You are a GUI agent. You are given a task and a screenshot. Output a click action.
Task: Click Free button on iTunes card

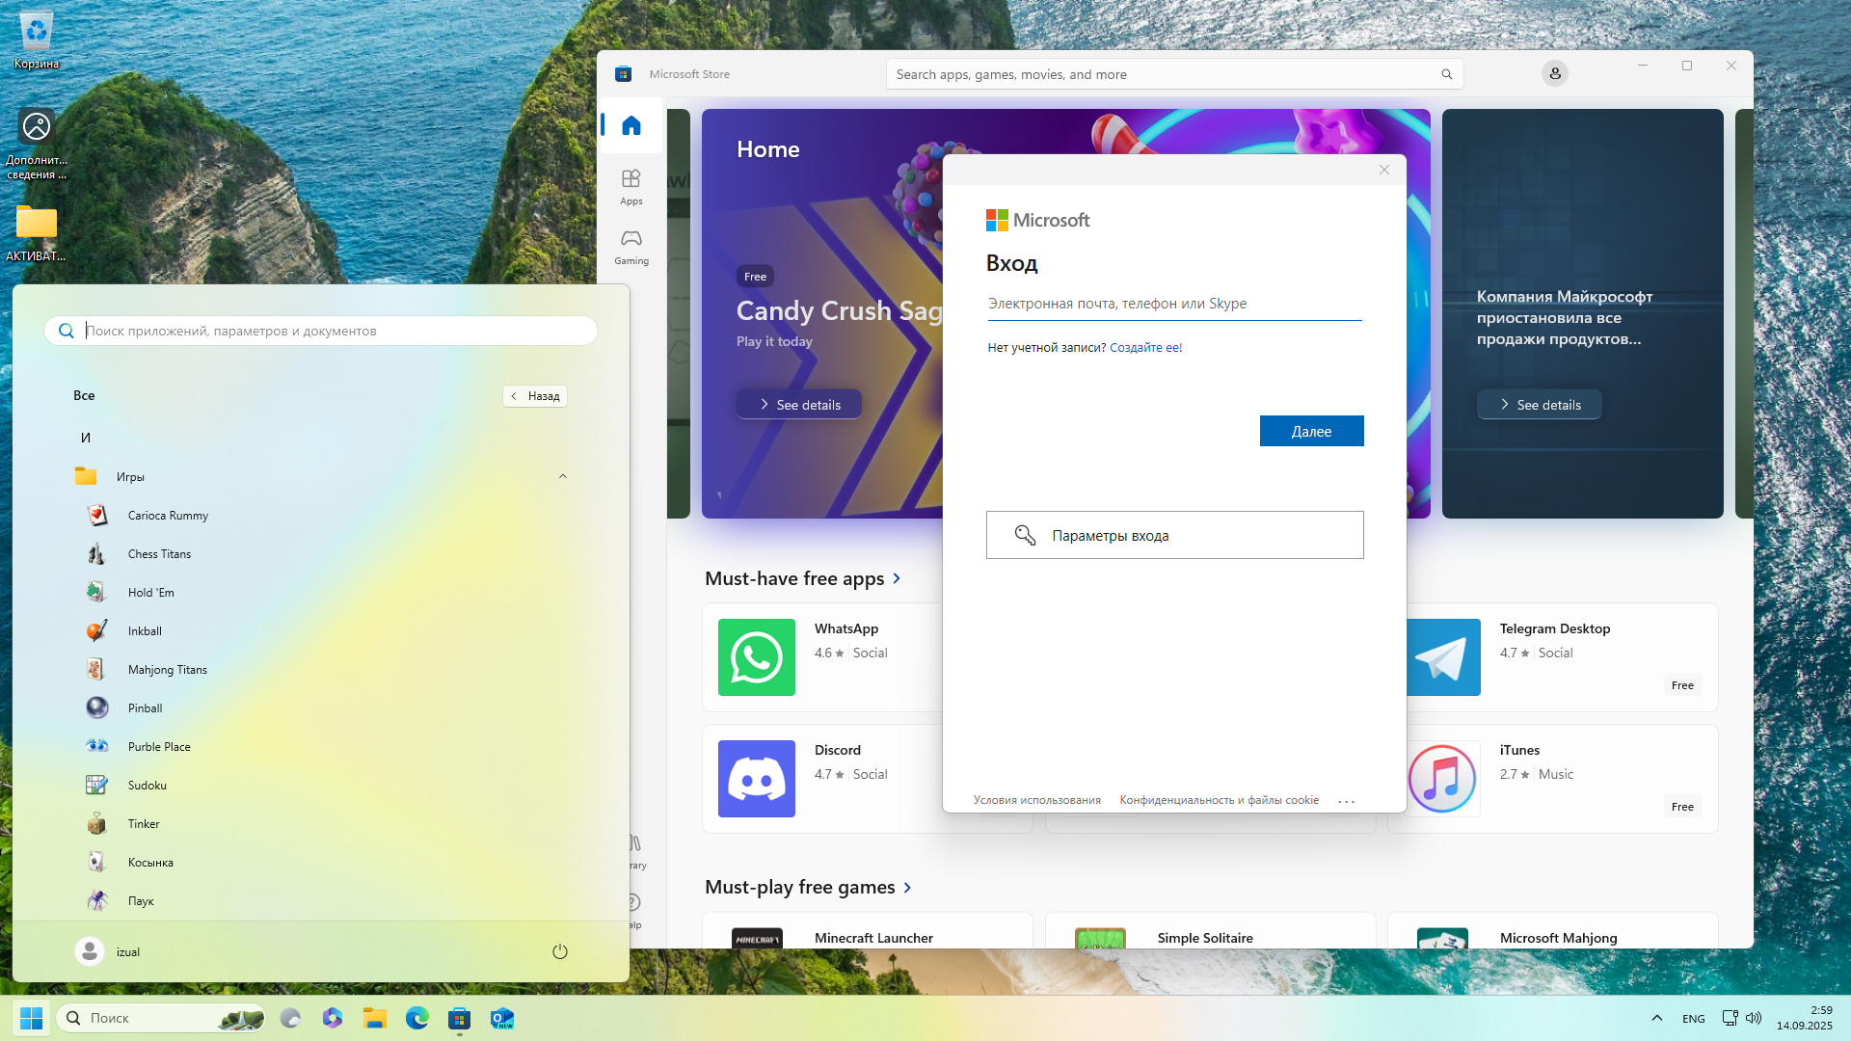pos(1682,807)
